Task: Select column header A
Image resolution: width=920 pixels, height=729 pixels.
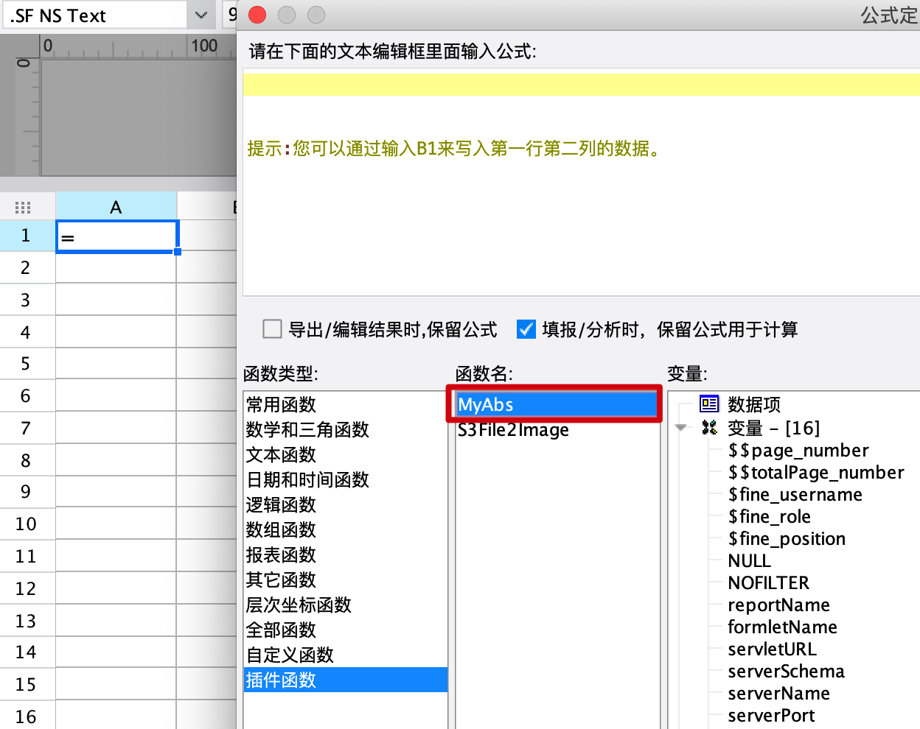Action: pyautogui.click(x=116, y=207)
